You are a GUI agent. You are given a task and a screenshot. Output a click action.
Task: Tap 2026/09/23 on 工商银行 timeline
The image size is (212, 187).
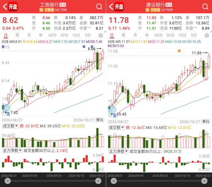pos(54,176)
